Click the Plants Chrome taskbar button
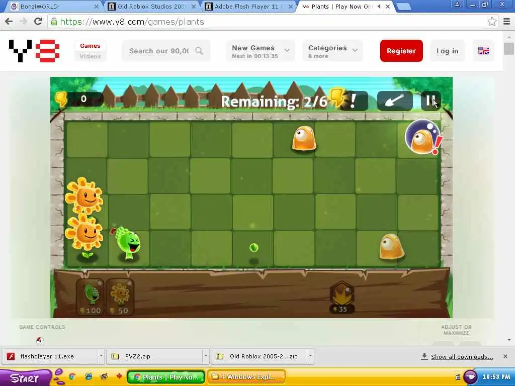 click(166, 377)
